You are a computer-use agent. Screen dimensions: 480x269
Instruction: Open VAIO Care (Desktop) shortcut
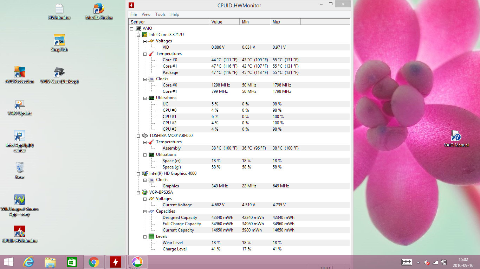point(59,75)
